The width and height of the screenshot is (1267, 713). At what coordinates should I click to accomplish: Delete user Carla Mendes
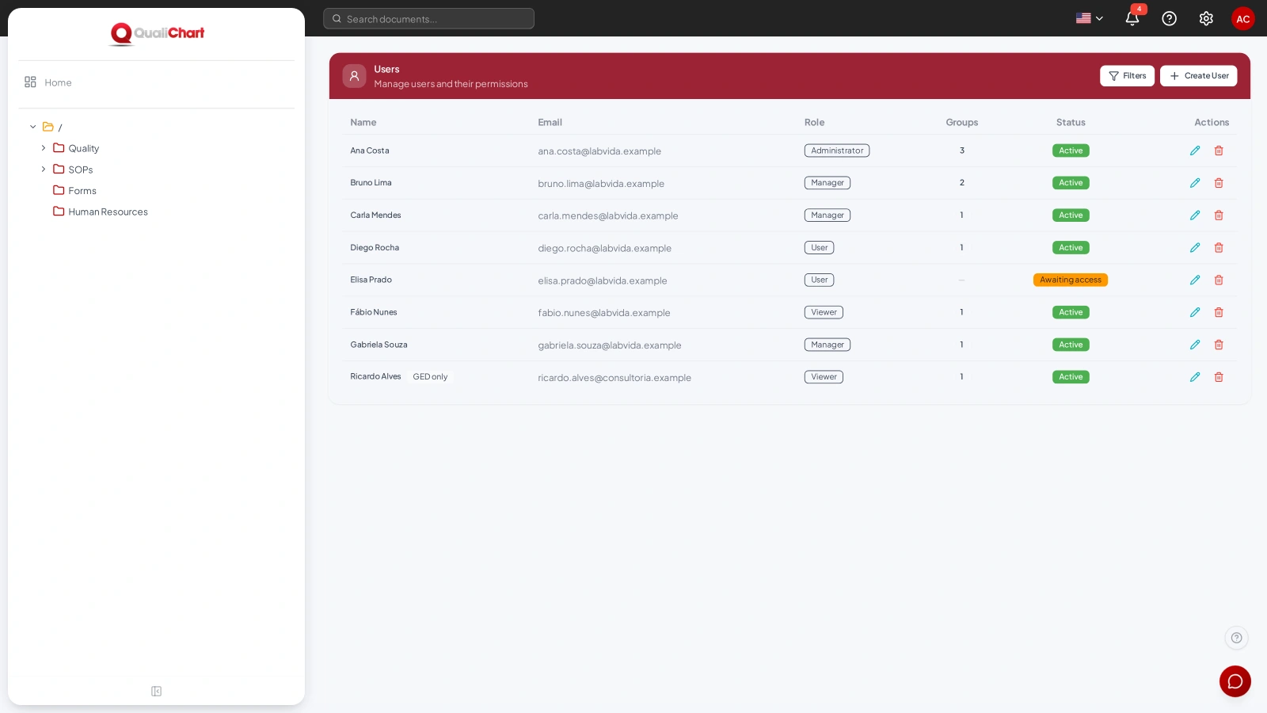[1219, 215]
